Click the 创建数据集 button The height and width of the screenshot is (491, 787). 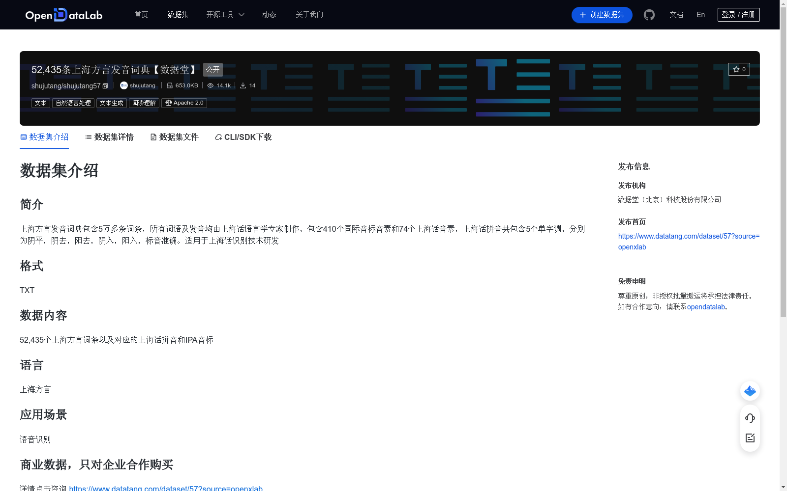coord(602,15)
